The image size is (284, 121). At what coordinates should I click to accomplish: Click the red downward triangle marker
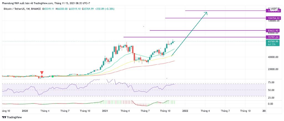coord(42,73)
